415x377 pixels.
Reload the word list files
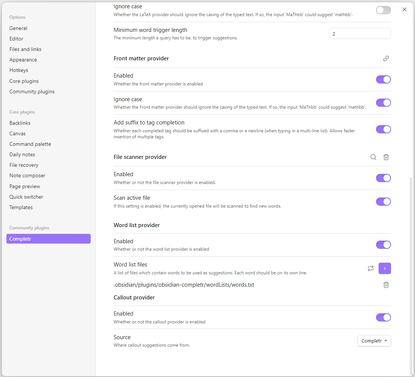pos(370,268)
